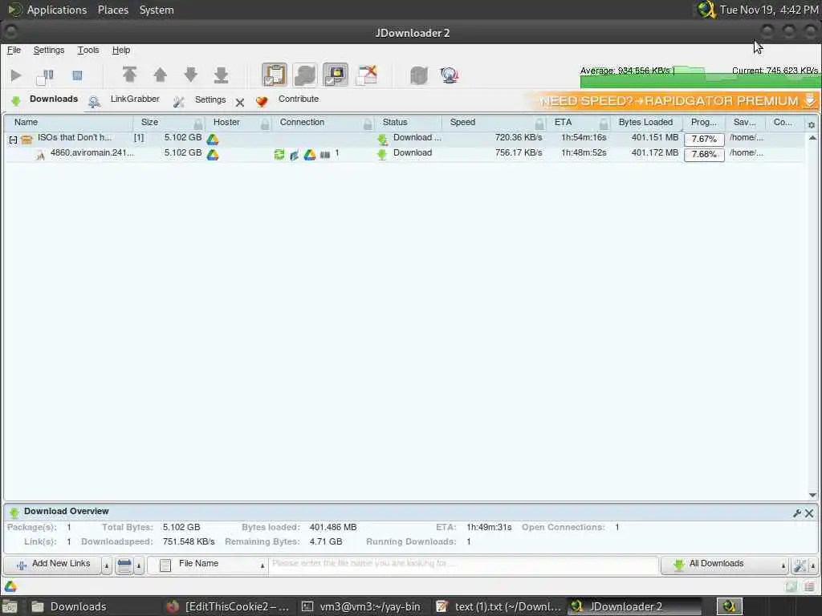Open the Tools menu
The height and width of the screenshot is (616, 822).
point(88,51)
